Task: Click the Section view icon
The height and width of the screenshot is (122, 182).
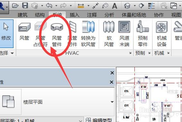Action: pyautogui.click(x=141, y=5)
